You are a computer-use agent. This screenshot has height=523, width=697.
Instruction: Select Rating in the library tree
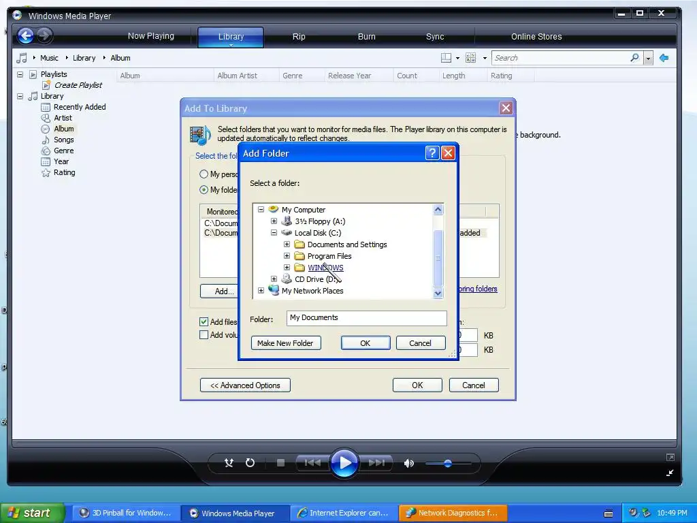64,172
